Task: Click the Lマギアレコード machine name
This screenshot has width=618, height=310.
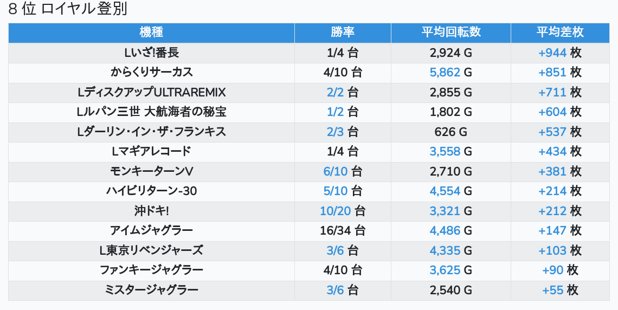Action: click(x=151, y=151)
